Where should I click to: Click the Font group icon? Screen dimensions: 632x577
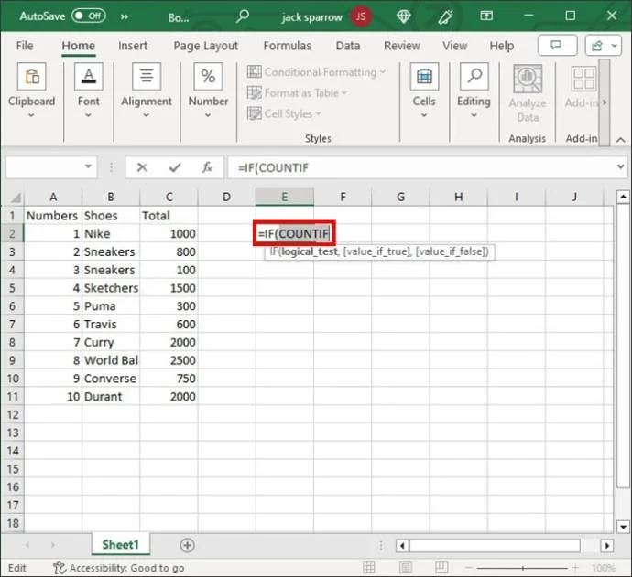click(88, 79)
